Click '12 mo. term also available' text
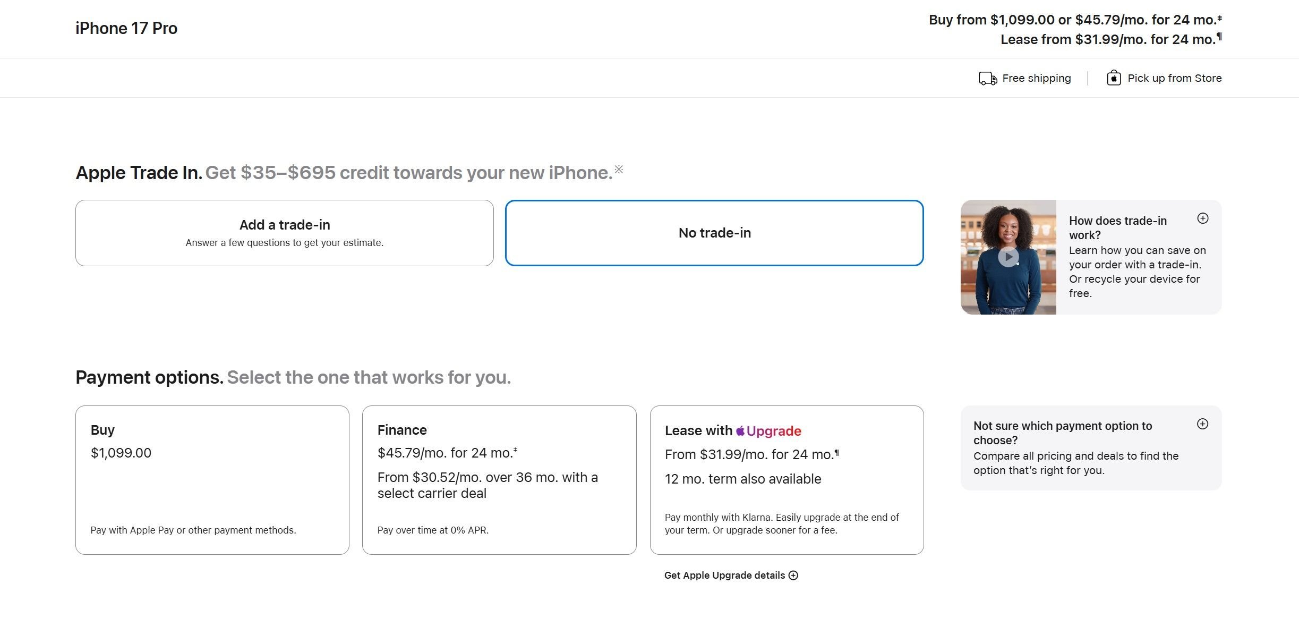Image resolution: width=1299 pixels, height=626 pixels. 743,479
